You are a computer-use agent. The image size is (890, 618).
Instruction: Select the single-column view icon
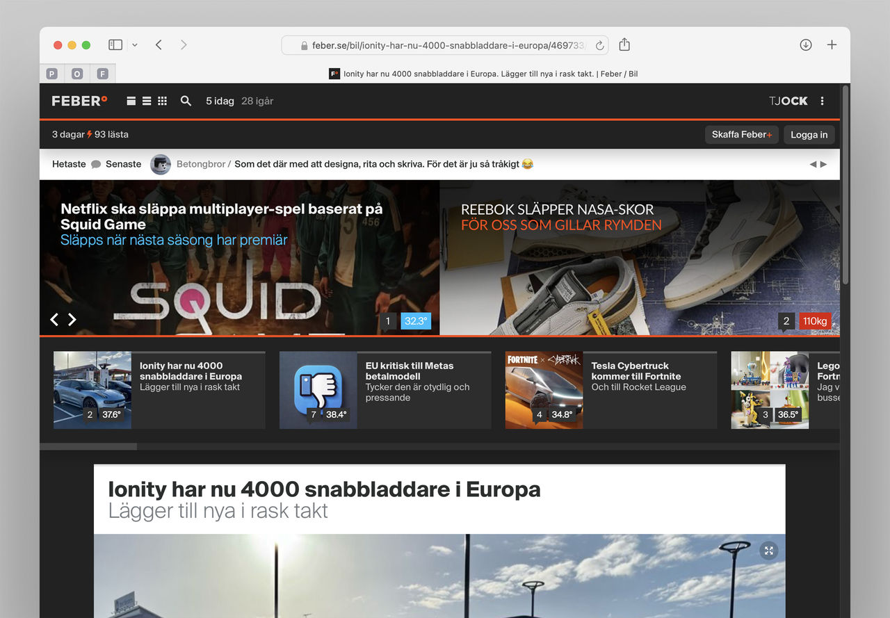(x=131, y=100)
